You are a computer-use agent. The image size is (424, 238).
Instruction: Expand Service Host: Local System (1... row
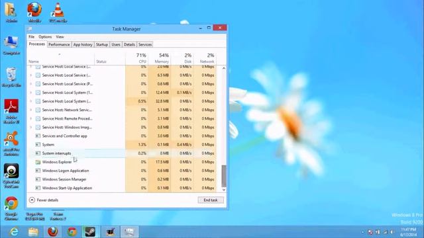(x=31, y=93)
